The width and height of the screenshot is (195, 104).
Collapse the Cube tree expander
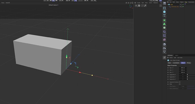click(167, 5)
